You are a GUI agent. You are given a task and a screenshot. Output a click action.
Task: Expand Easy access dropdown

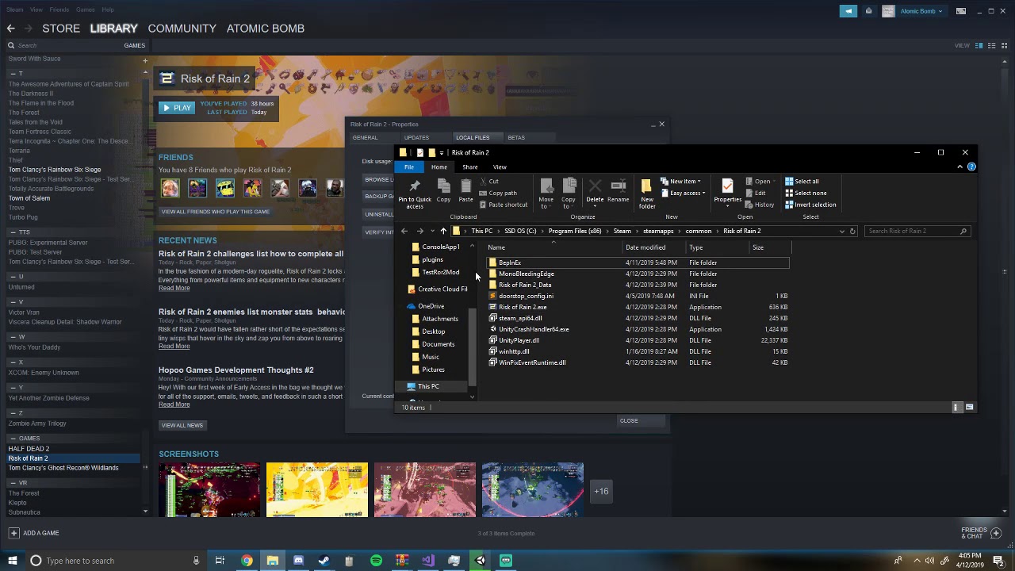coord(684,193)
